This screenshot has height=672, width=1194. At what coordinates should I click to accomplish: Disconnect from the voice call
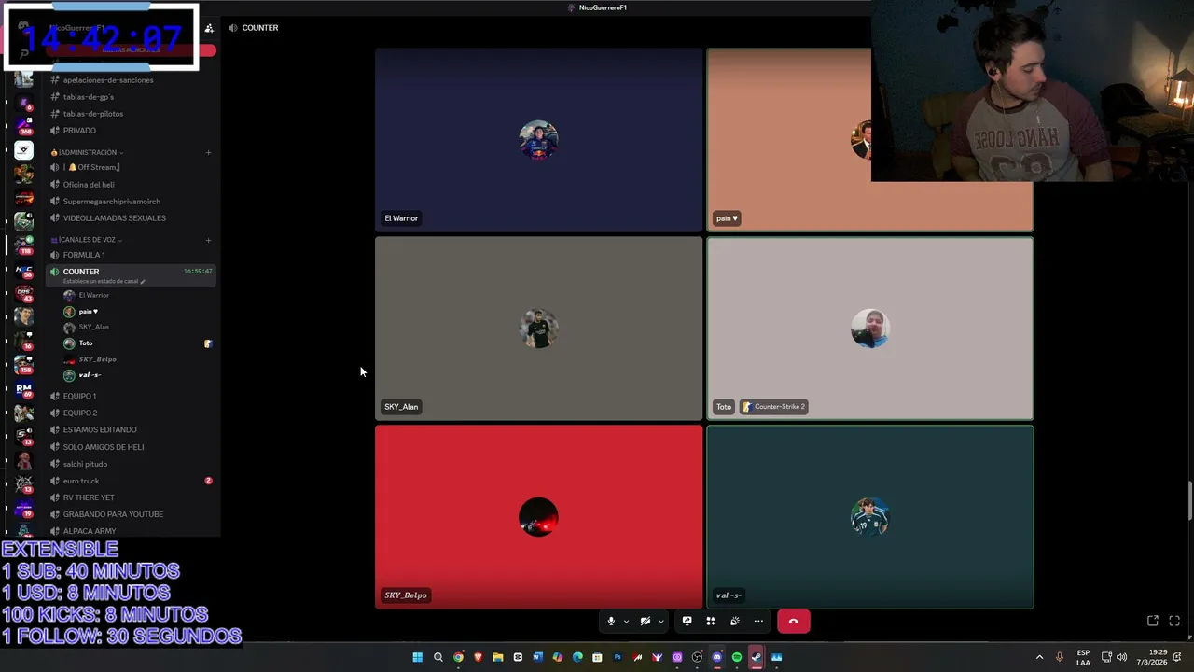tap(794, 621)
